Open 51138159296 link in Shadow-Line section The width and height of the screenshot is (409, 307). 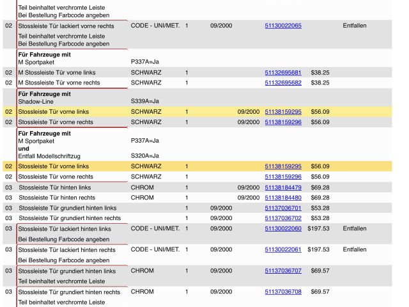coord(283,122)
